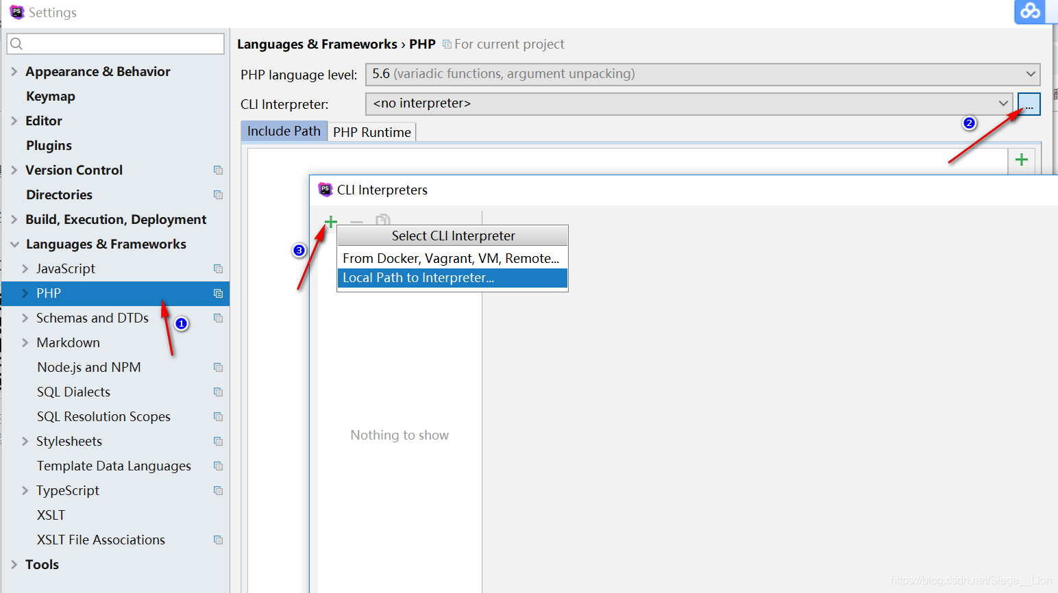Select Directories settings item
Screen dimensions: 1058x593
(59, 194)
